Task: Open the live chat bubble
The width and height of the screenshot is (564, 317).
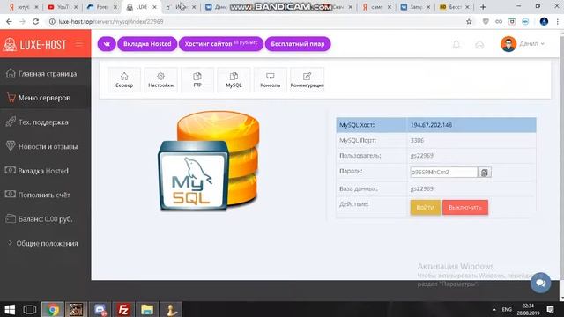Action: 540,283
